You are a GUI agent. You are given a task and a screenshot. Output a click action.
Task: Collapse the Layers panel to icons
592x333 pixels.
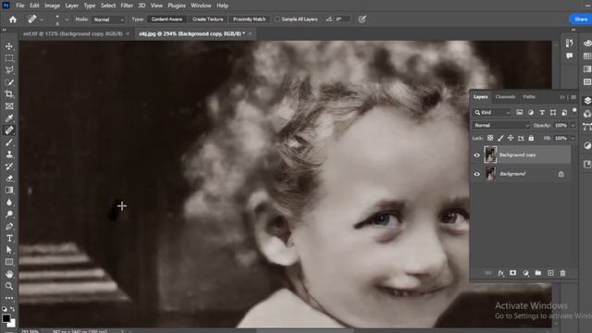pos(562,97)
